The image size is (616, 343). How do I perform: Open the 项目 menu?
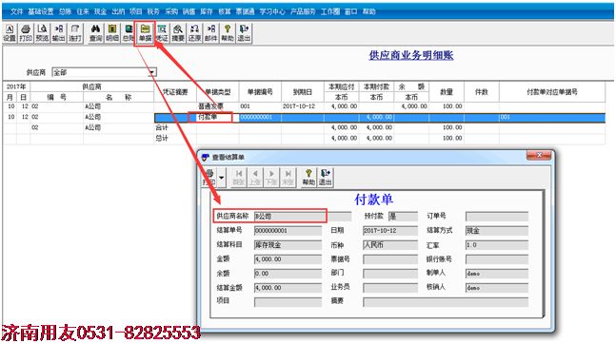[136, 11]
